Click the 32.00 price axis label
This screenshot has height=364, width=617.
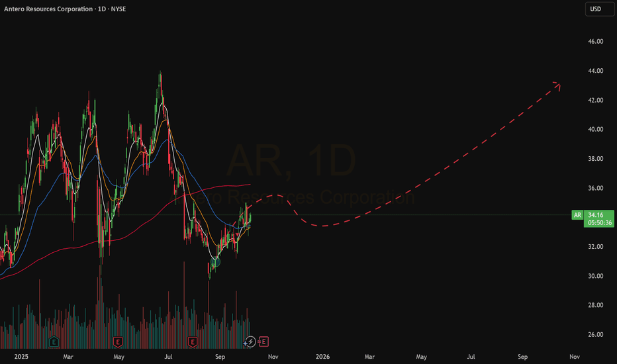pyautogui.click(x=595, y=247)
